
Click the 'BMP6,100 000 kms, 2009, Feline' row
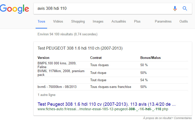click(x=113, y=65)
